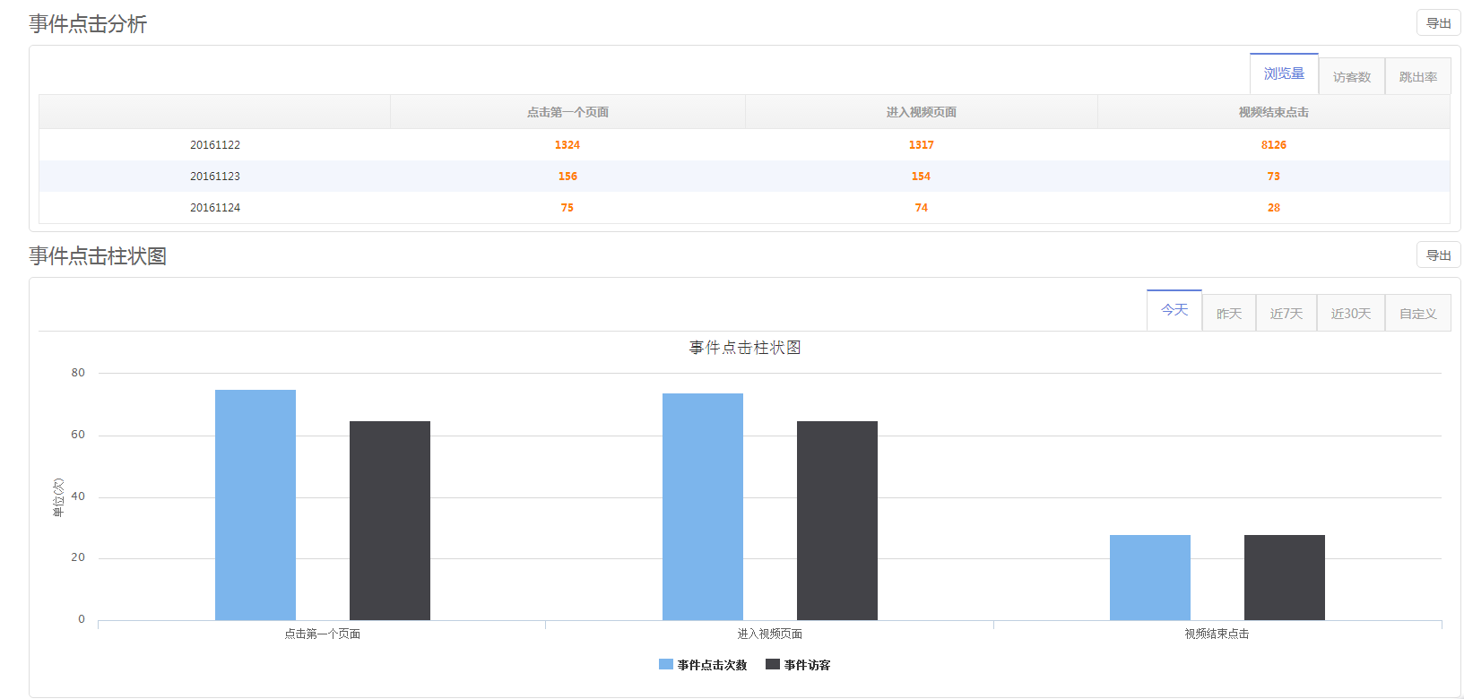This screenshot has height=699, width=1464.
Task: Click the value 73 in the table
Action: tap(1273, 177)
